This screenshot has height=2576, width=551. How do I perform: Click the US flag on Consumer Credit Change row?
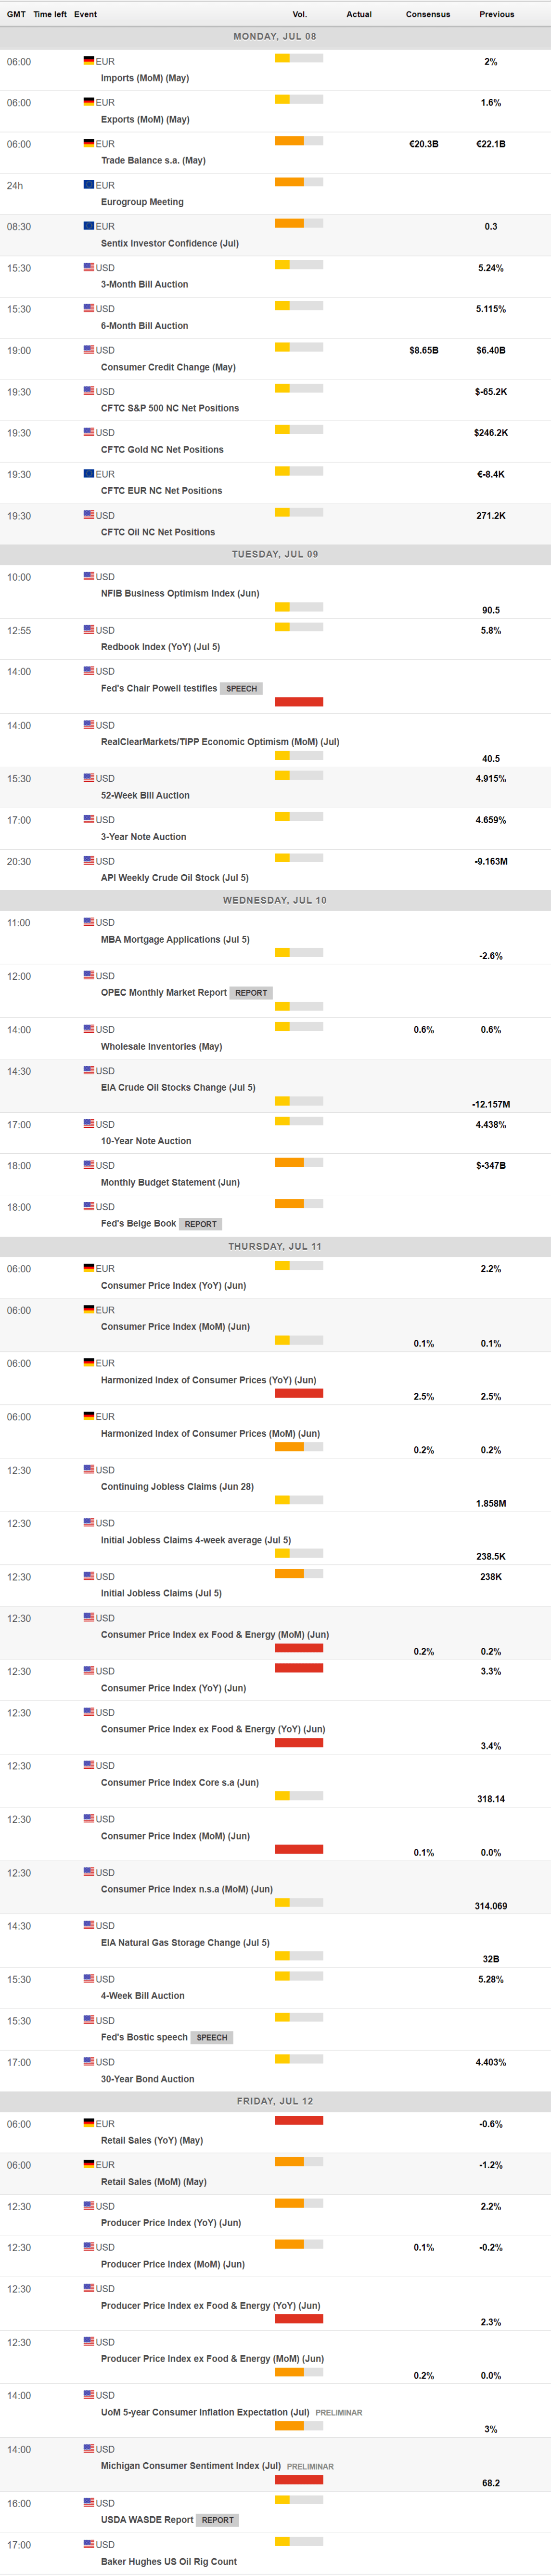[89, 349]
